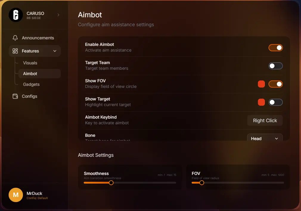301x211 pixels.
Task: Turn on the Target Team switch
Action: [275, 66]
